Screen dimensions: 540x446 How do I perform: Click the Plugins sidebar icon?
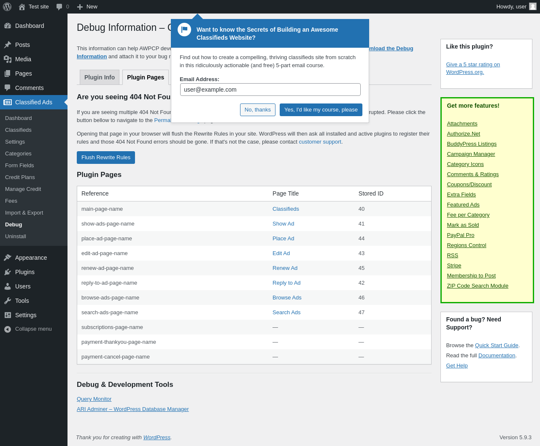coord(8,272)
